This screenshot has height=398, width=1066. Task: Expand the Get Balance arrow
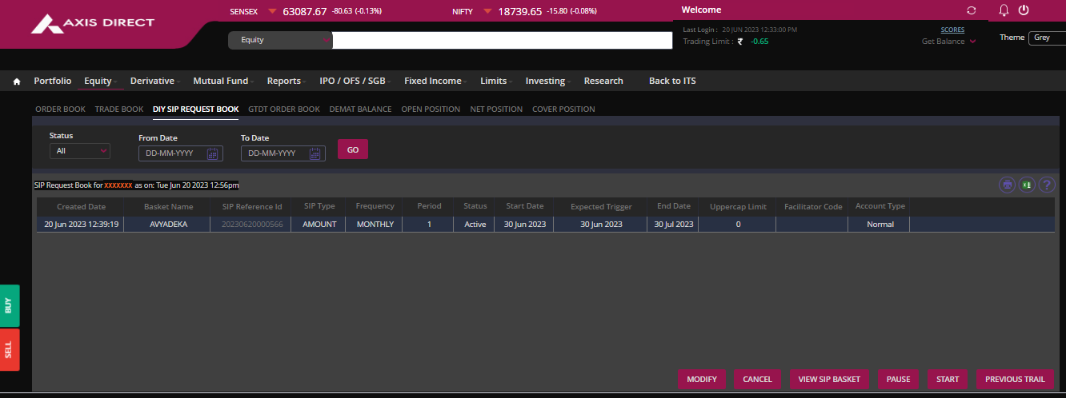(x=972, y=42)
